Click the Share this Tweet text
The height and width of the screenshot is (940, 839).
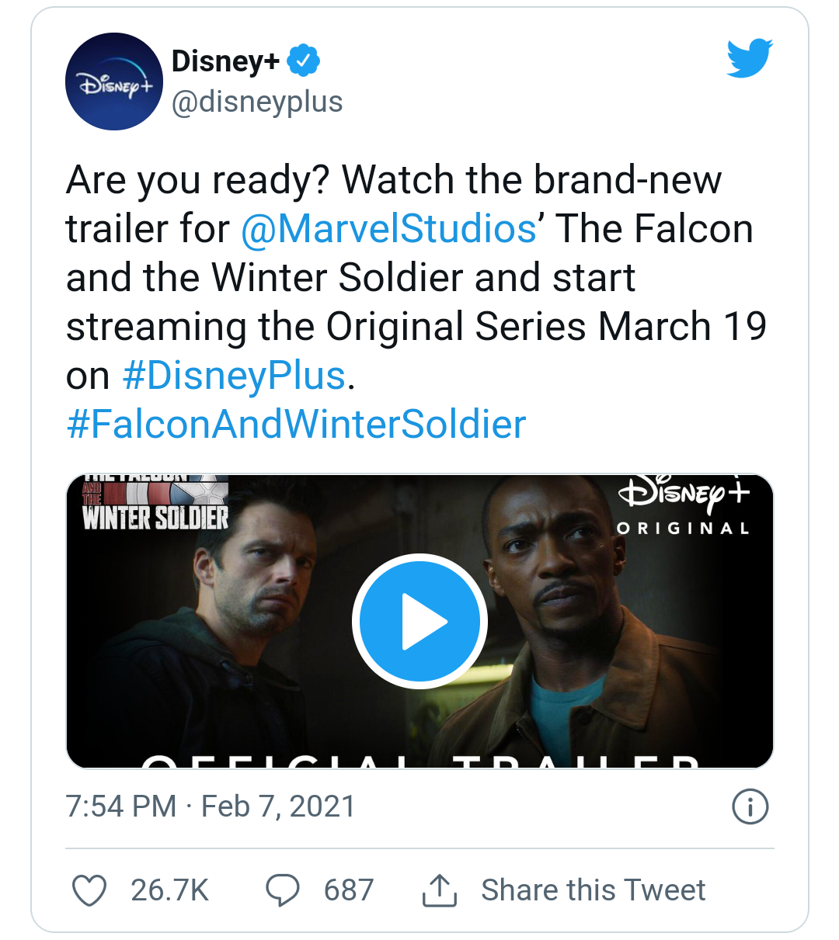pos(594,890)
